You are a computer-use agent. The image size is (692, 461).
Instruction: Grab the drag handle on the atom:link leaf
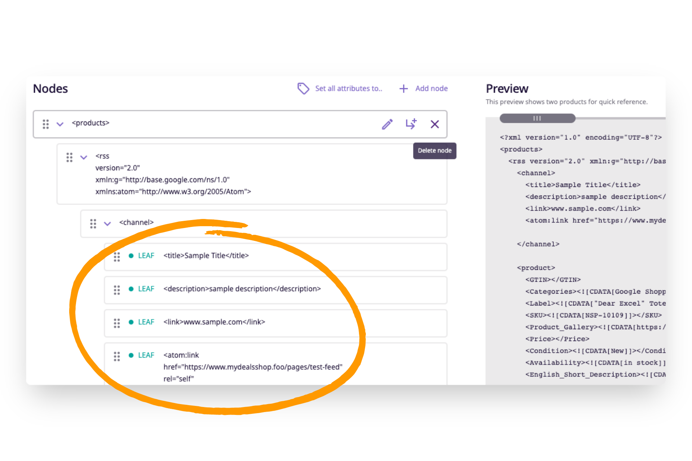(117, 356)
